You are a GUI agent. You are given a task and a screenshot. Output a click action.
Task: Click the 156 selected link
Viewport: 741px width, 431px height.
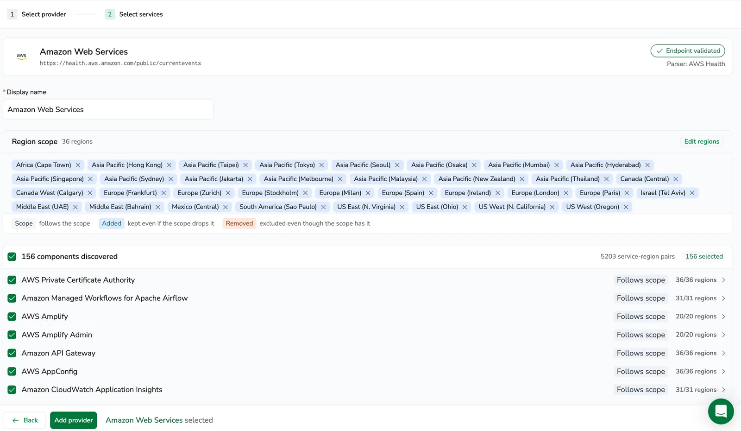pyautogui.click(x=704, y=256)
